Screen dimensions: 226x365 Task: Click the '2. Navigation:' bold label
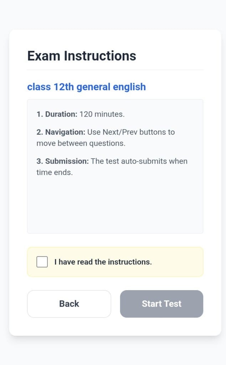(x=61, y=132)
